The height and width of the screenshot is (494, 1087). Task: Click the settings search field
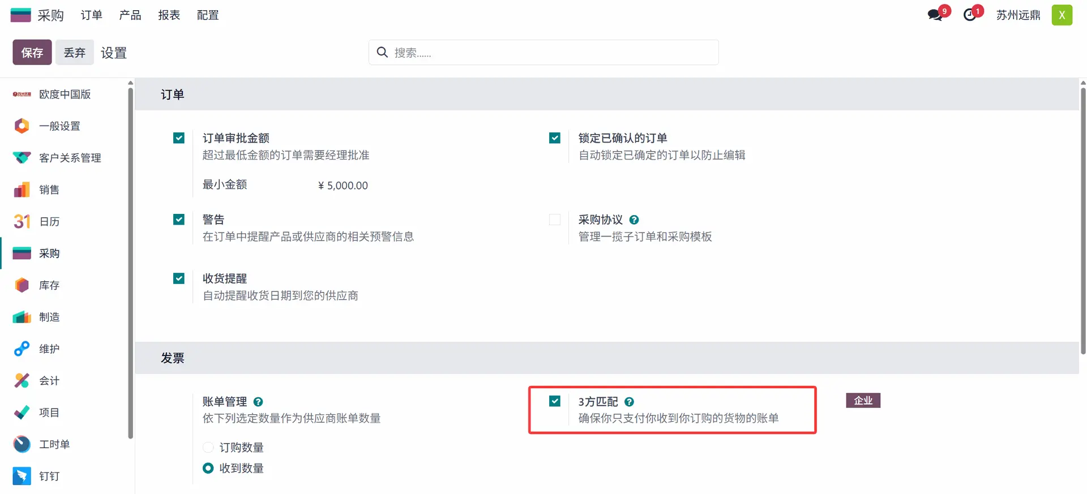tap(543, 53)
